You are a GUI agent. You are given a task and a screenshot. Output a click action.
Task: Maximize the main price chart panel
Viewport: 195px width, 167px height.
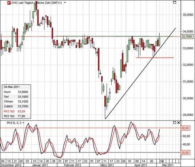pyautogui.click(x=175, y=2)
